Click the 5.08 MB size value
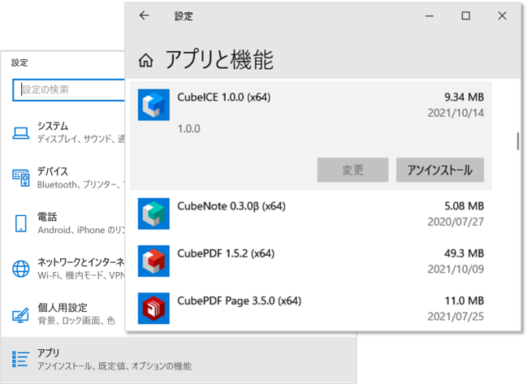The image size is (528, 384). click(x=464, y=206)
